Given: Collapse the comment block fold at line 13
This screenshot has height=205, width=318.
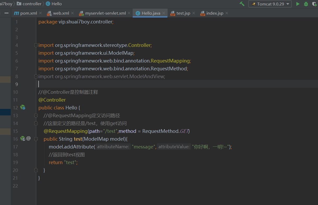Looking at the screenshot, I should [36, 115].
